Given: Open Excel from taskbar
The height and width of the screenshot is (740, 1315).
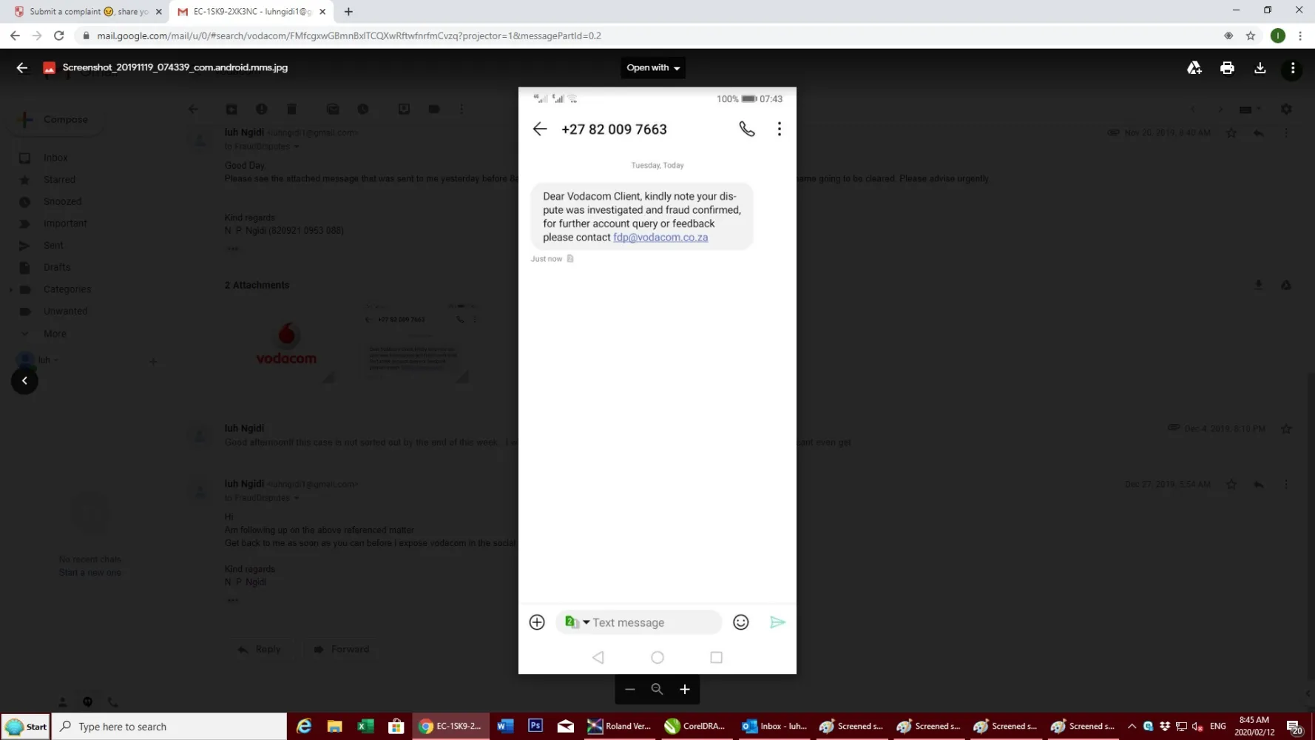Looking at the screenshot, I should pyautogui.click(x=365, y=726).
